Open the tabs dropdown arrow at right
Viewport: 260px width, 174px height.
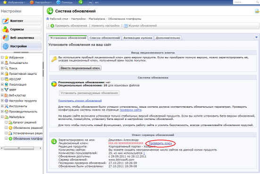pyautogui.click(x=256, y=37)
